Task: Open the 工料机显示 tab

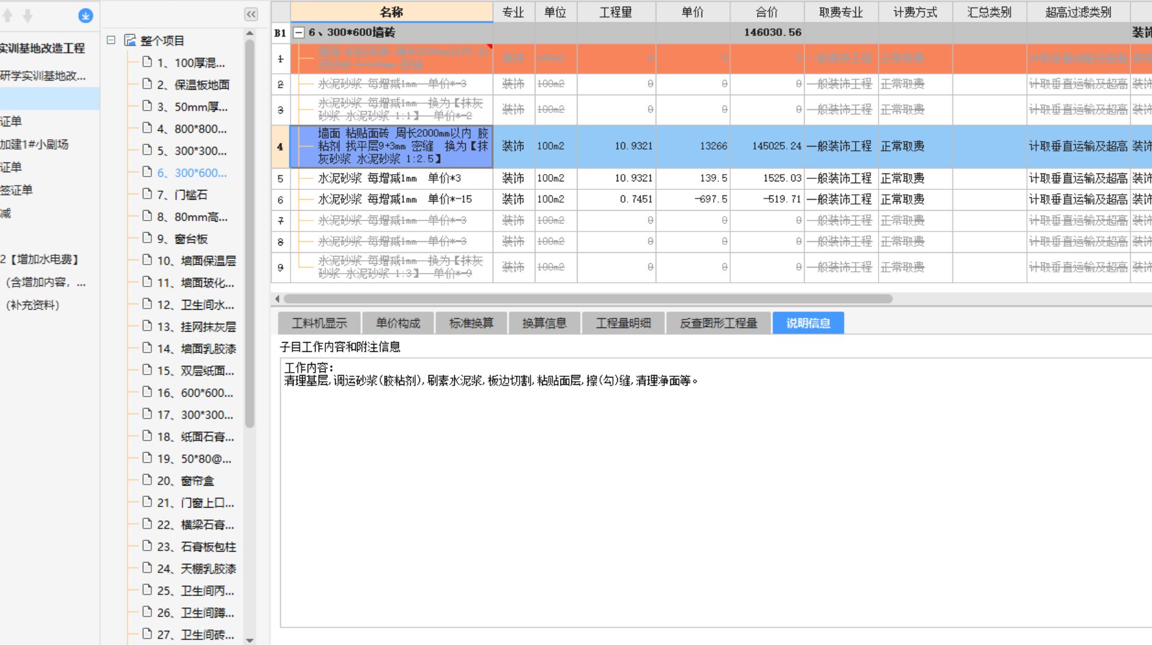Action: (319, 323)
